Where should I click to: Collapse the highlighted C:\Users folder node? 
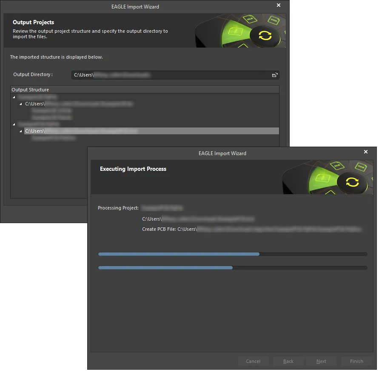coord(21,131)
